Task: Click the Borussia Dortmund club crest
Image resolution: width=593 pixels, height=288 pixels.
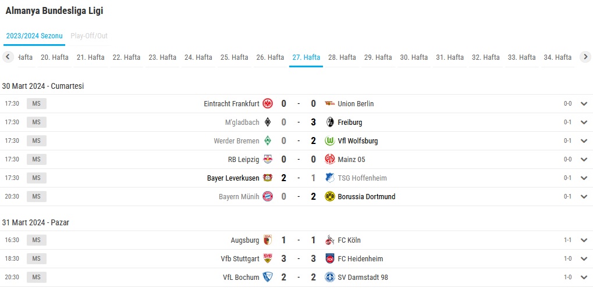Action: (x=330, y=196)
